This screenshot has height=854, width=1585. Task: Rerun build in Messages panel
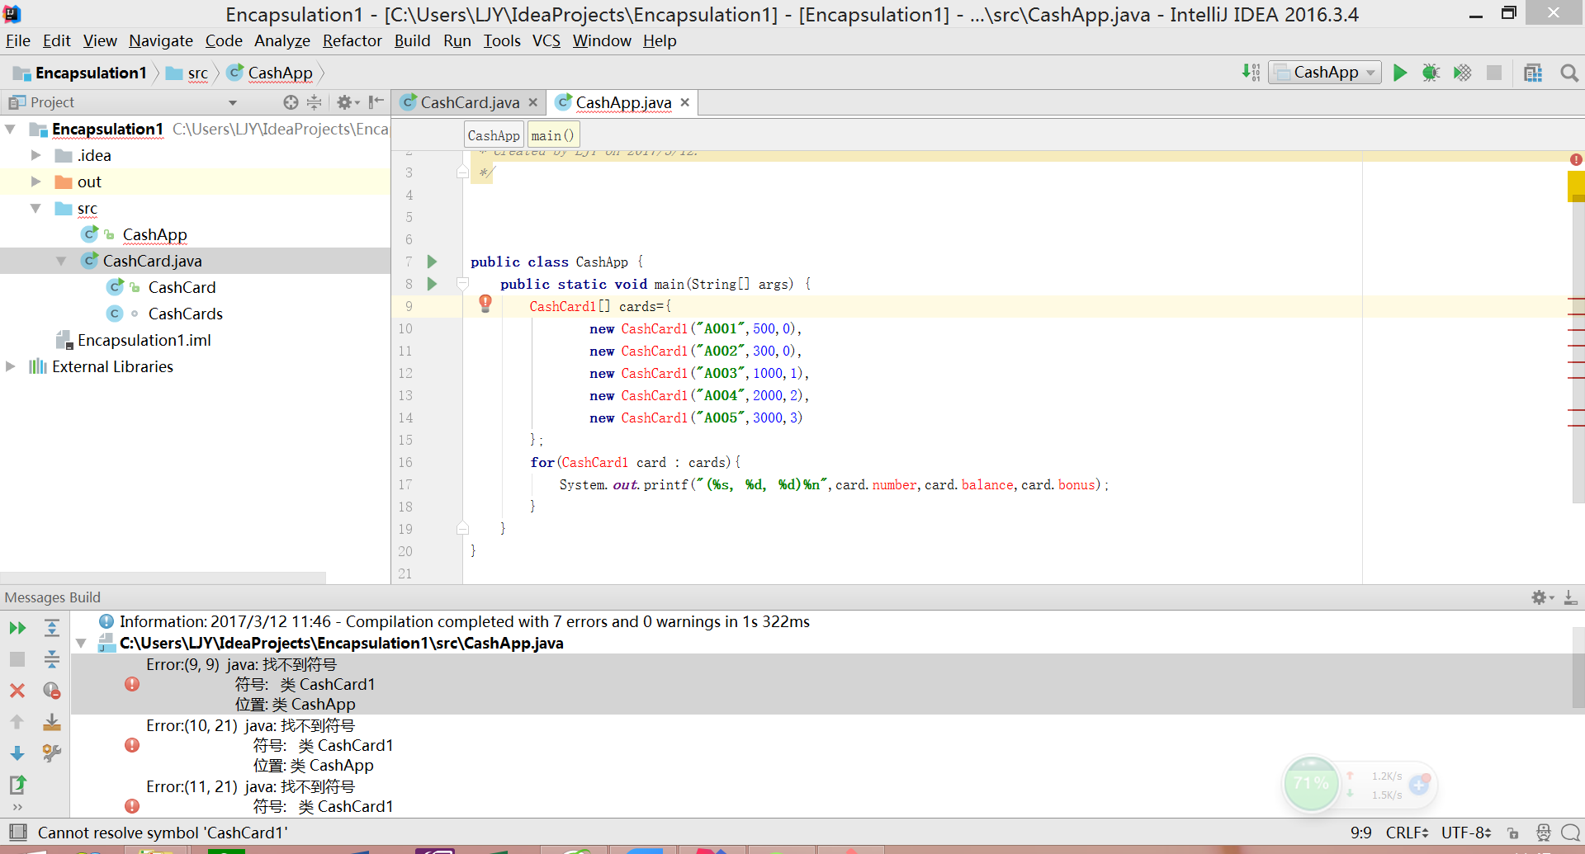[x=17, y=628]
